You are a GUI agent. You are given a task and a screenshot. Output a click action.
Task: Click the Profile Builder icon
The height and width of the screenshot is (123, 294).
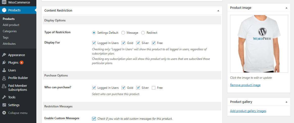point(4,78)
